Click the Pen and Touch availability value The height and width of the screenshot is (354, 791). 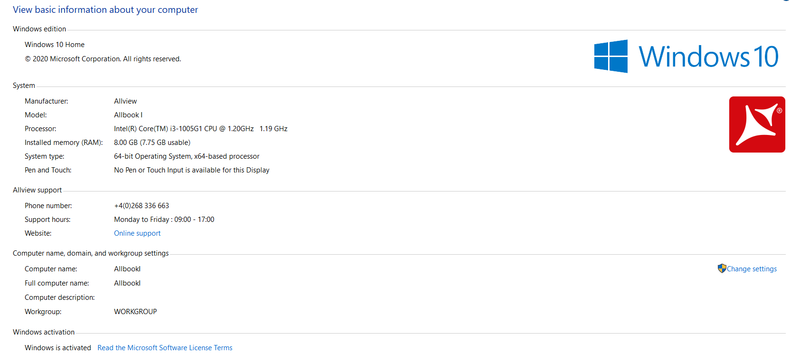click(191, 170)
